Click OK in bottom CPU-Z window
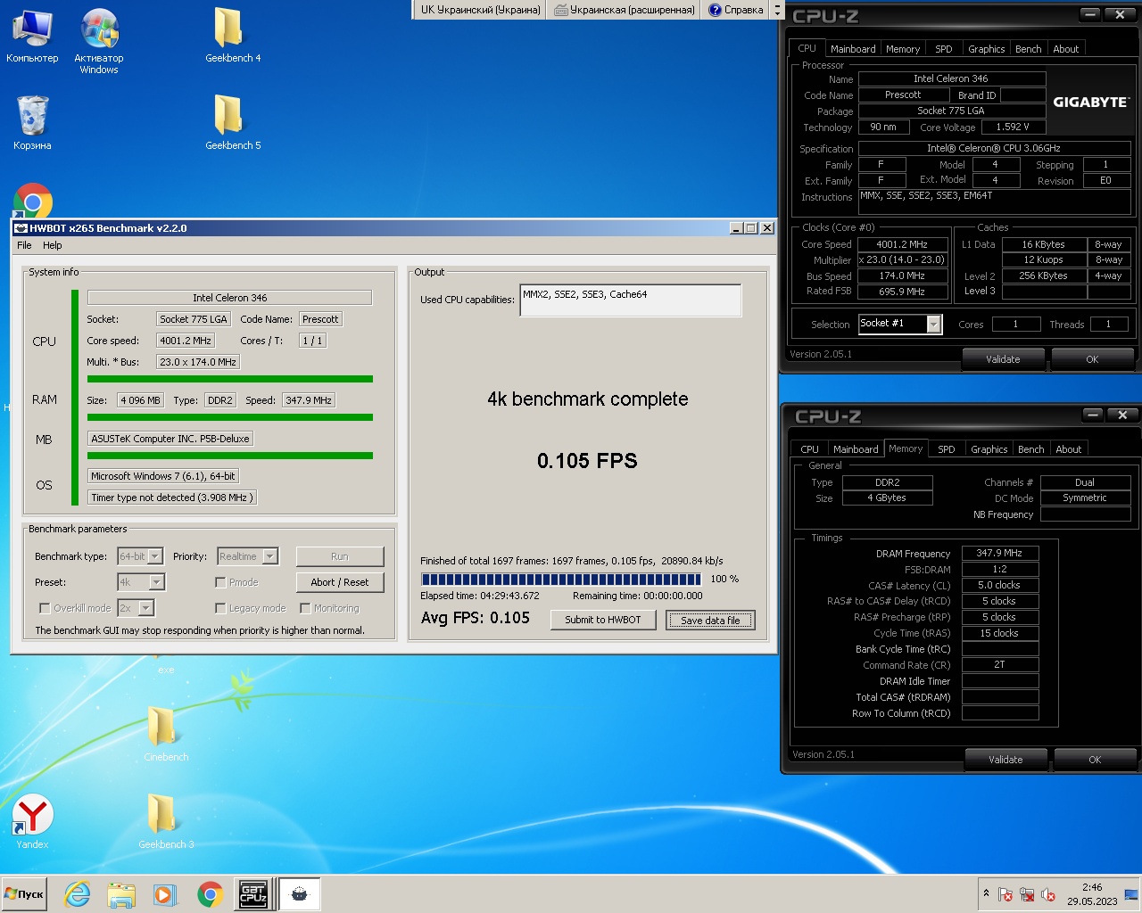Image resolution: width=1142 pixels, height=913 pixels. coord(1095,760)
